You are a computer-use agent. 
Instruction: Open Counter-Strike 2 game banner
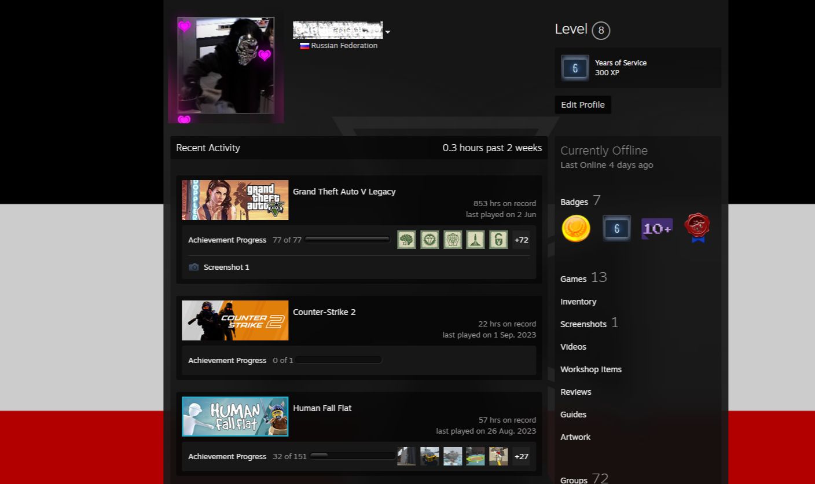pos(235,320)
